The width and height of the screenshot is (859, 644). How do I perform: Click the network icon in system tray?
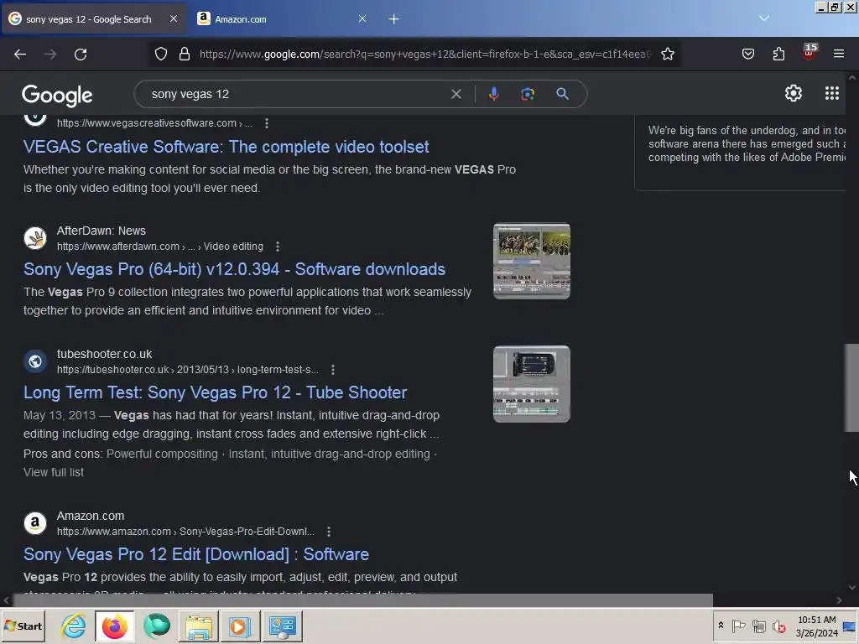[758, 626]
